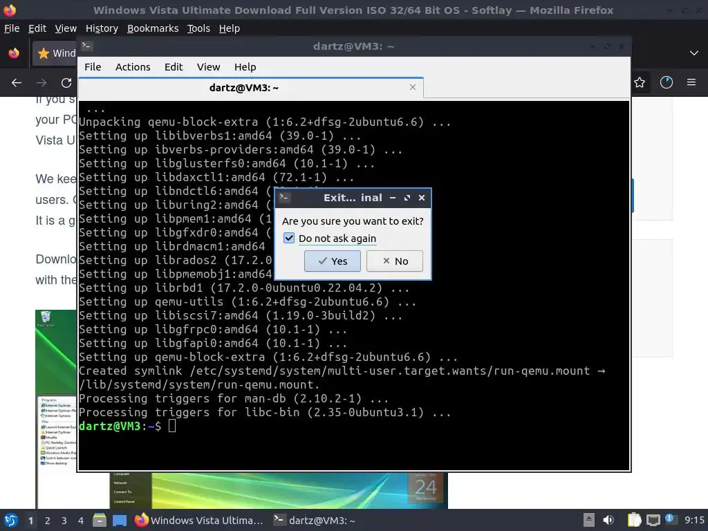Open Firefox Tools menu
The width and height of the screenshot is (708, 531).
198,28
